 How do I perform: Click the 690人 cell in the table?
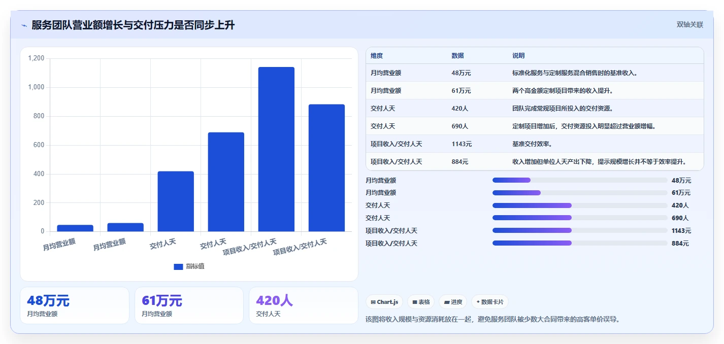tap(459, 126)
